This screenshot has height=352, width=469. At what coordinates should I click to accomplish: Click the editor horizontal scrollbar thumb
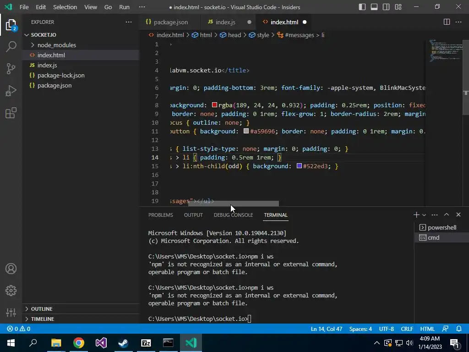pos(234,203)
